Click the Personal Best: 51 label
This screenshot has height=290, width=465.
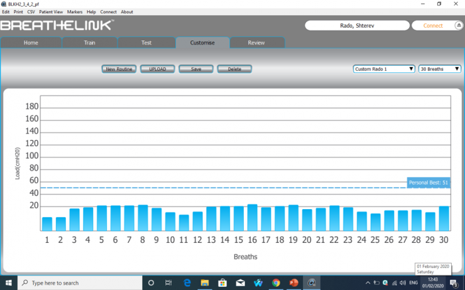428,182
